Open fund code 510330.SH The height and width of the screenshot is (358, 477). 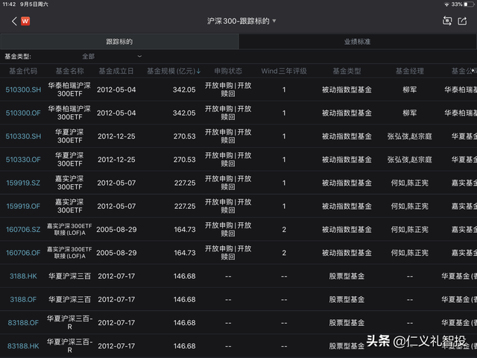pyautogui.click(x=23, y=136)
